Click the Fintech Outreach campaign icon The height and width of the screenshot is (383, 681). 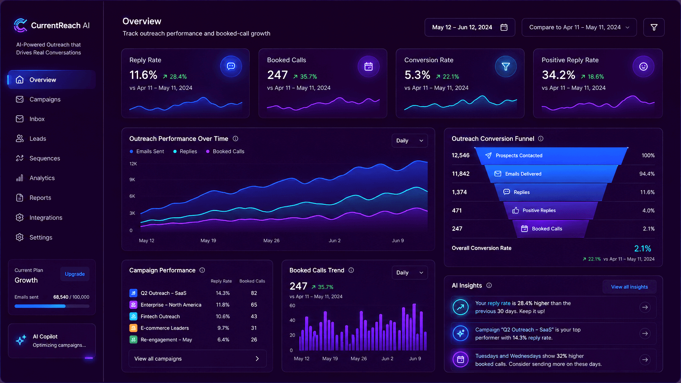tap(133, 316)
